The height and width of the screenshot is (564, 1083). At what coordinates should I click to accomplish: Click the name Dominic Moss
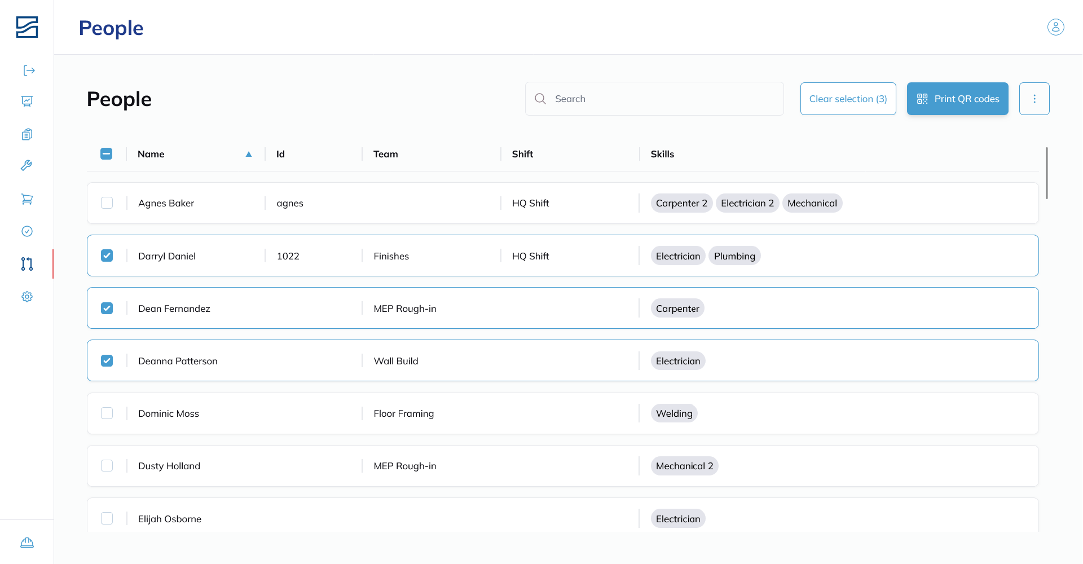pos(169,413)
